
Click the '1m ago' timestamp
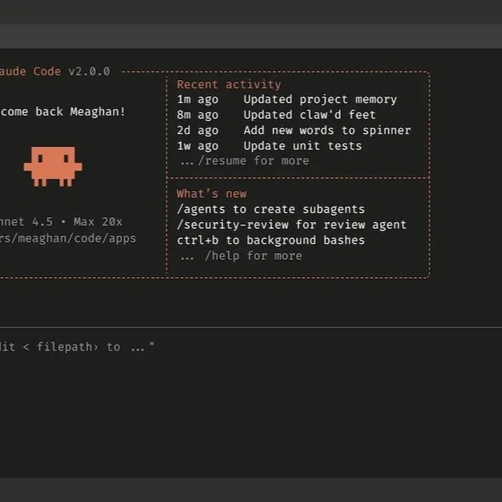[x=198, y=99]
